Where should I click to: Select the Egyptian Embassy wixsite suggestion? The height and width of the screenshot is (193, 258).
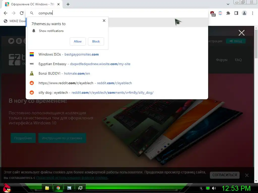coord(117,64)
